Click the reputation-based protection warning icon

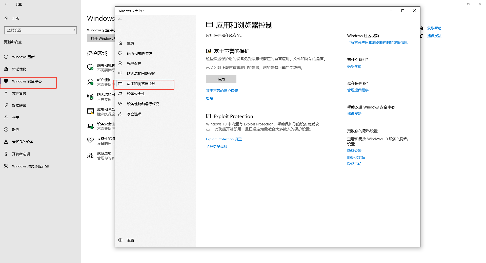tap(208, 51)
